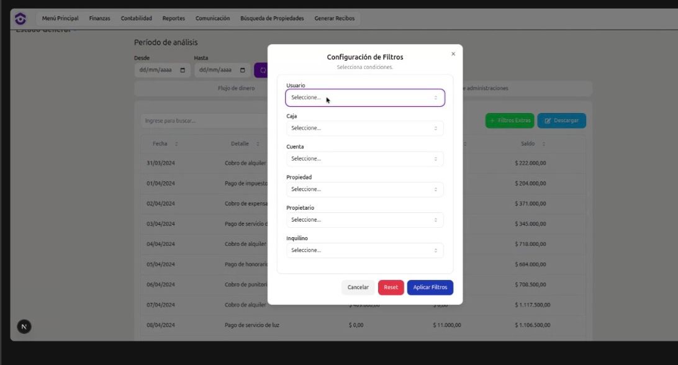
Task: Switch to Flujo de dinero tab
Action: (236, 88)
